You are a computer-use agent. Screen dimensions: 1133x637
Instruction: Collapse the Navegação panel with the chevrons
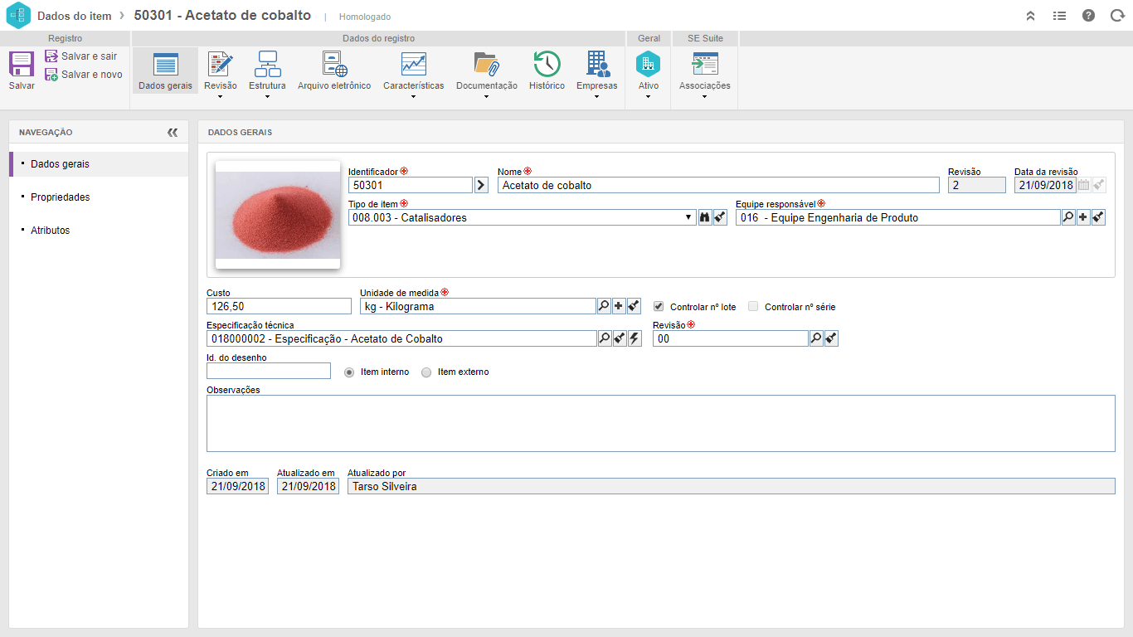pyautogui.click(x=173, y=132)
